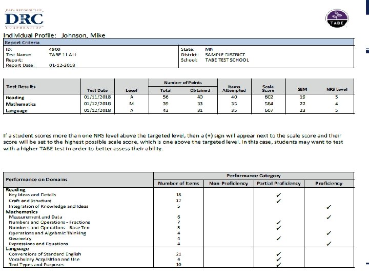Click the Test Results column header
This screenshot has width=369, height=277.
point(21,87)
